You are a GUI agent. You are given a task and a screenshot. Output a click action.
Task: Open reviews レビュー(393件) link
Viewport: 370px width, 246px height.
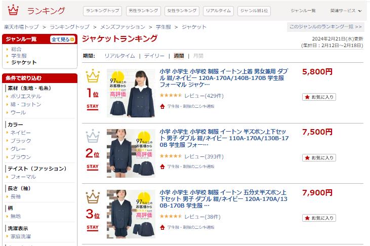pyautogui.click(x=204, y=156)
